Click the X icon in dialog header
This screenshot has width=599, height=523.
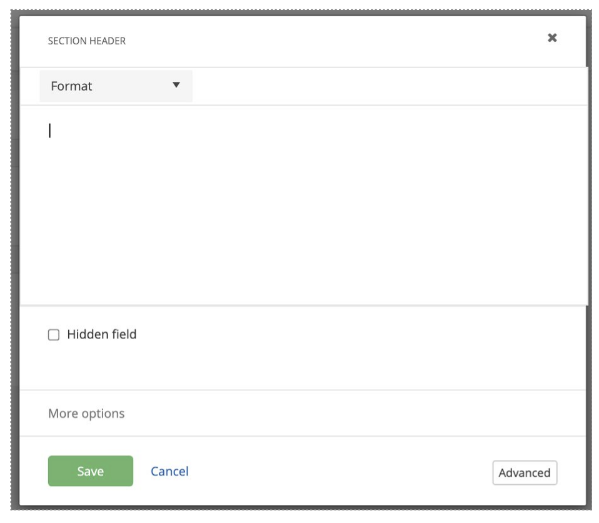(552, 38)
